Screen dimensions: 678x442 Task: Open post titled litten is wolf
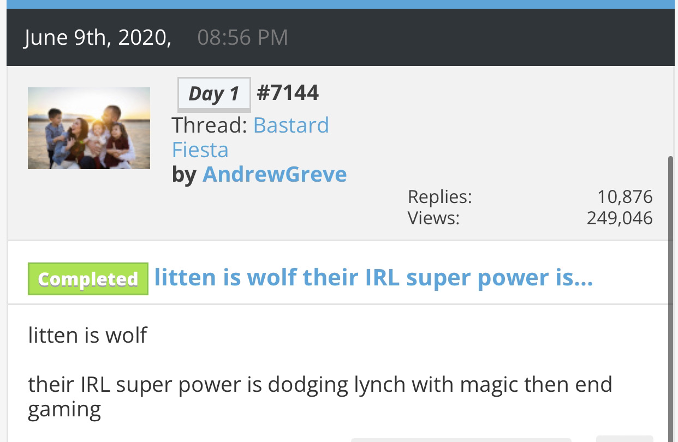373,278
